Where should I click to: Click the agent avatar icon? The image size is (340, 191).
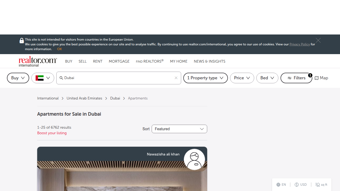point(194,159)
